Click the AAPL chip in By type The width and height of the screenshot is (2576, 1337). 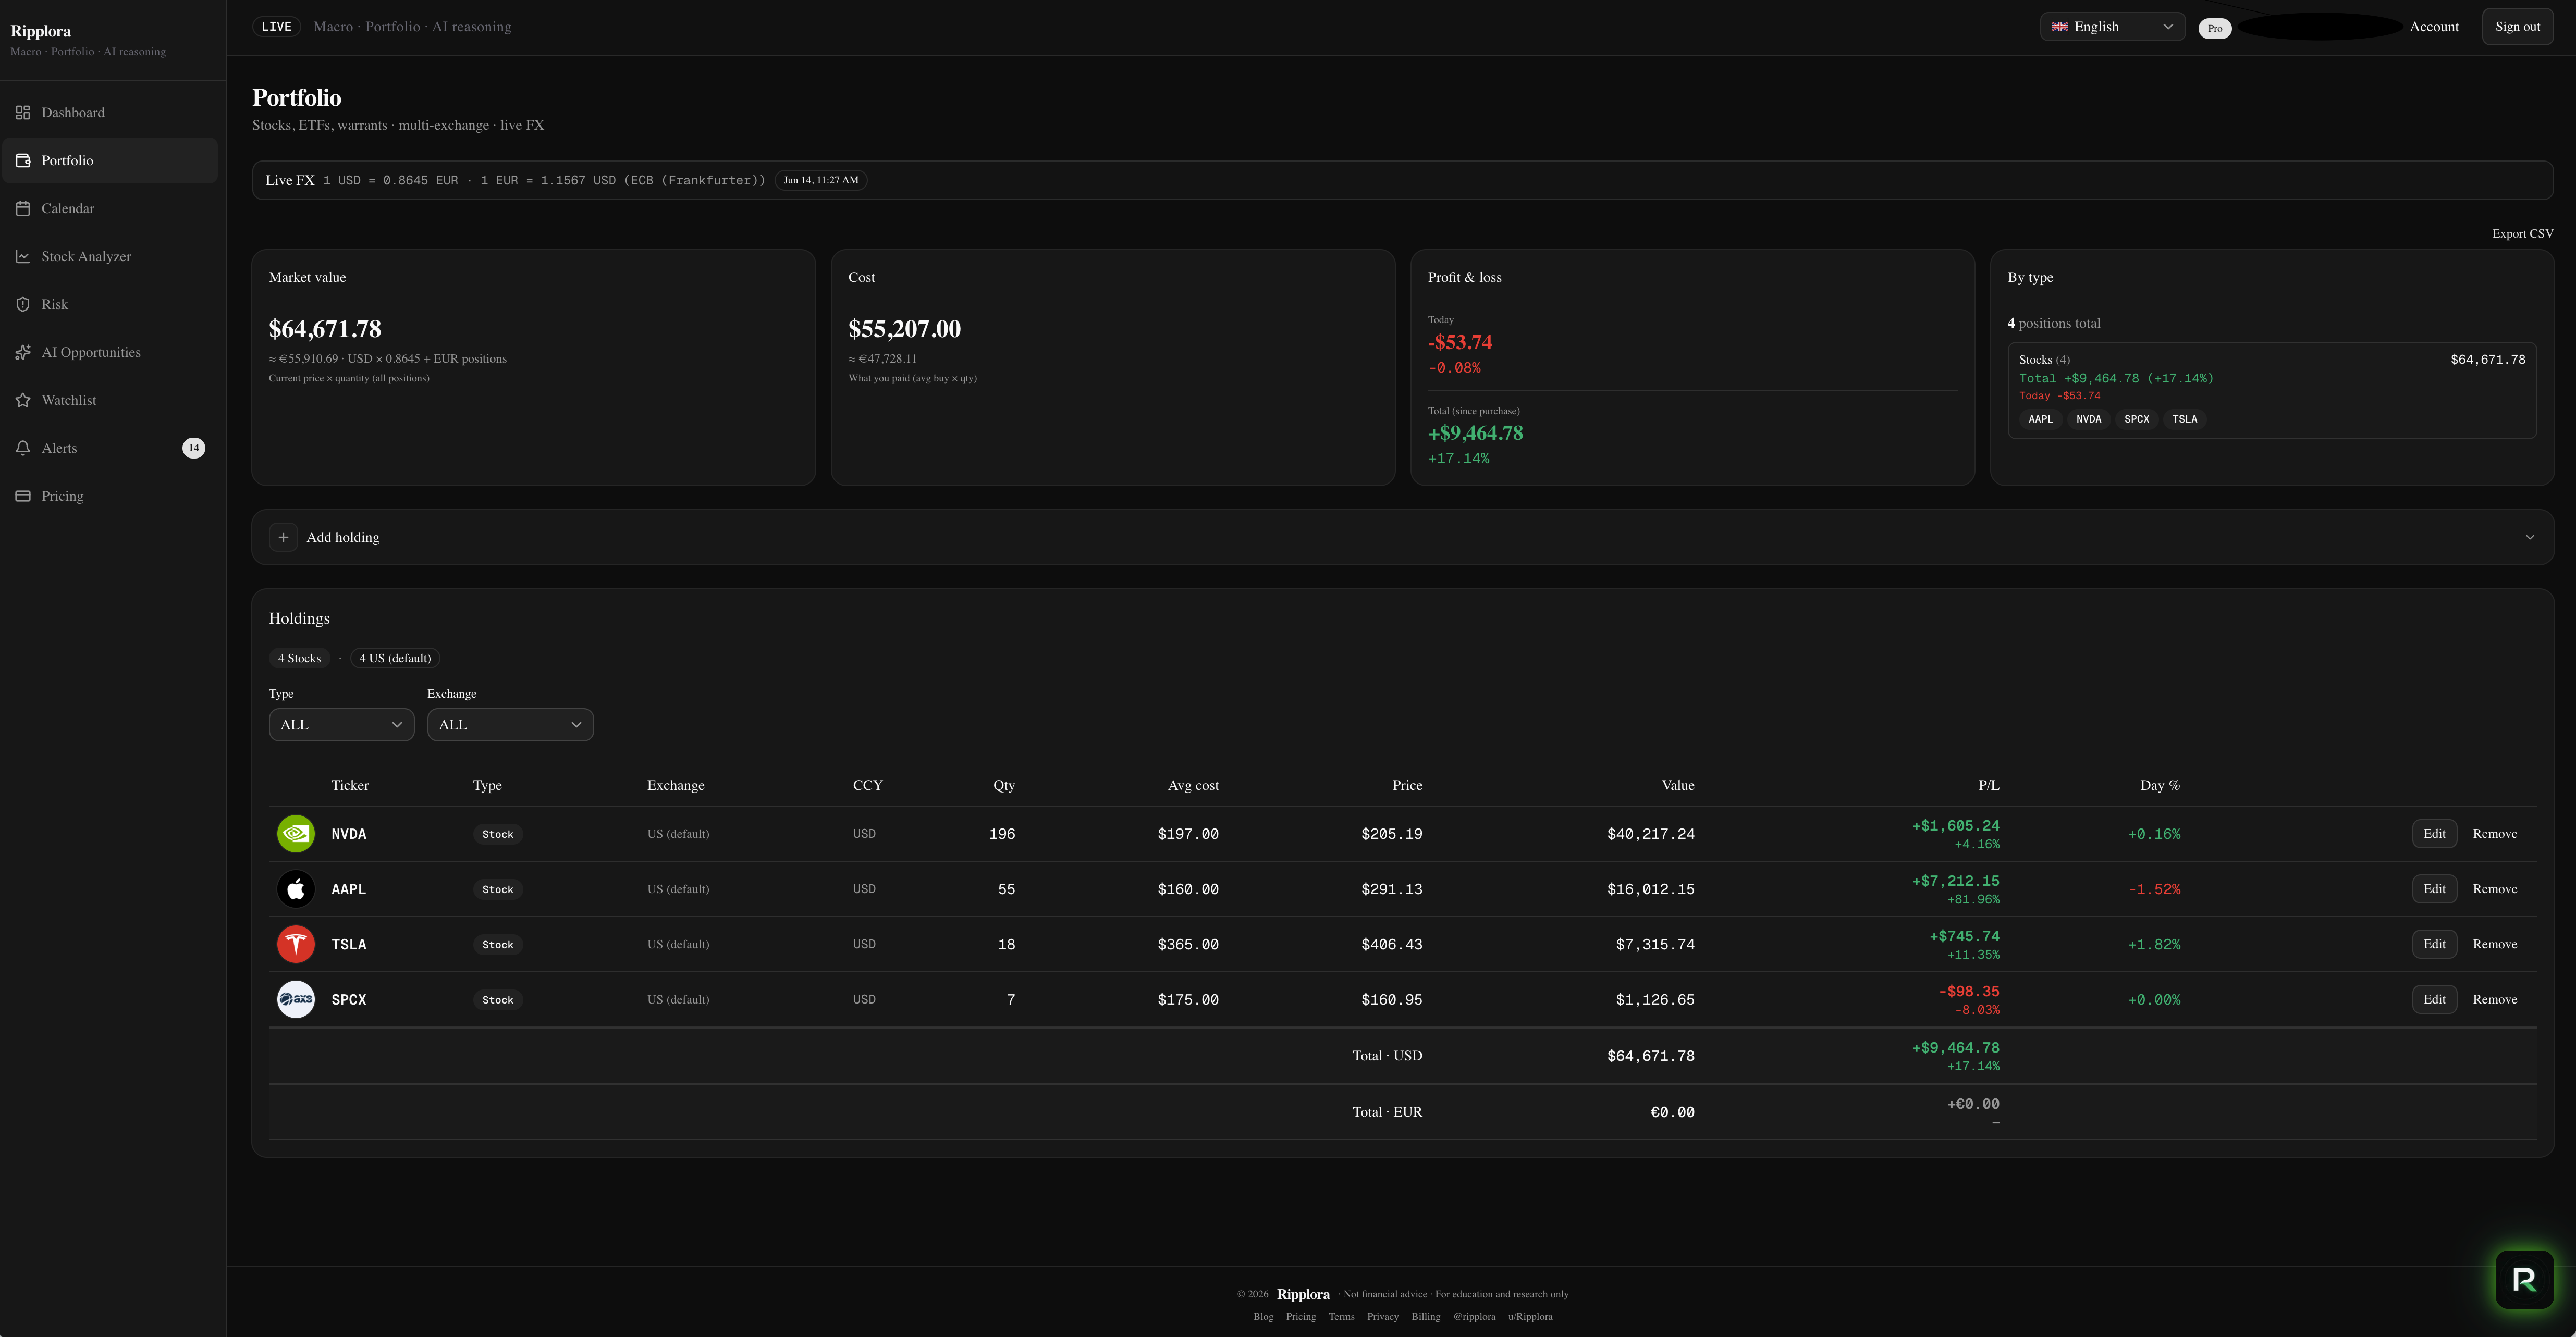[2040, 419]
